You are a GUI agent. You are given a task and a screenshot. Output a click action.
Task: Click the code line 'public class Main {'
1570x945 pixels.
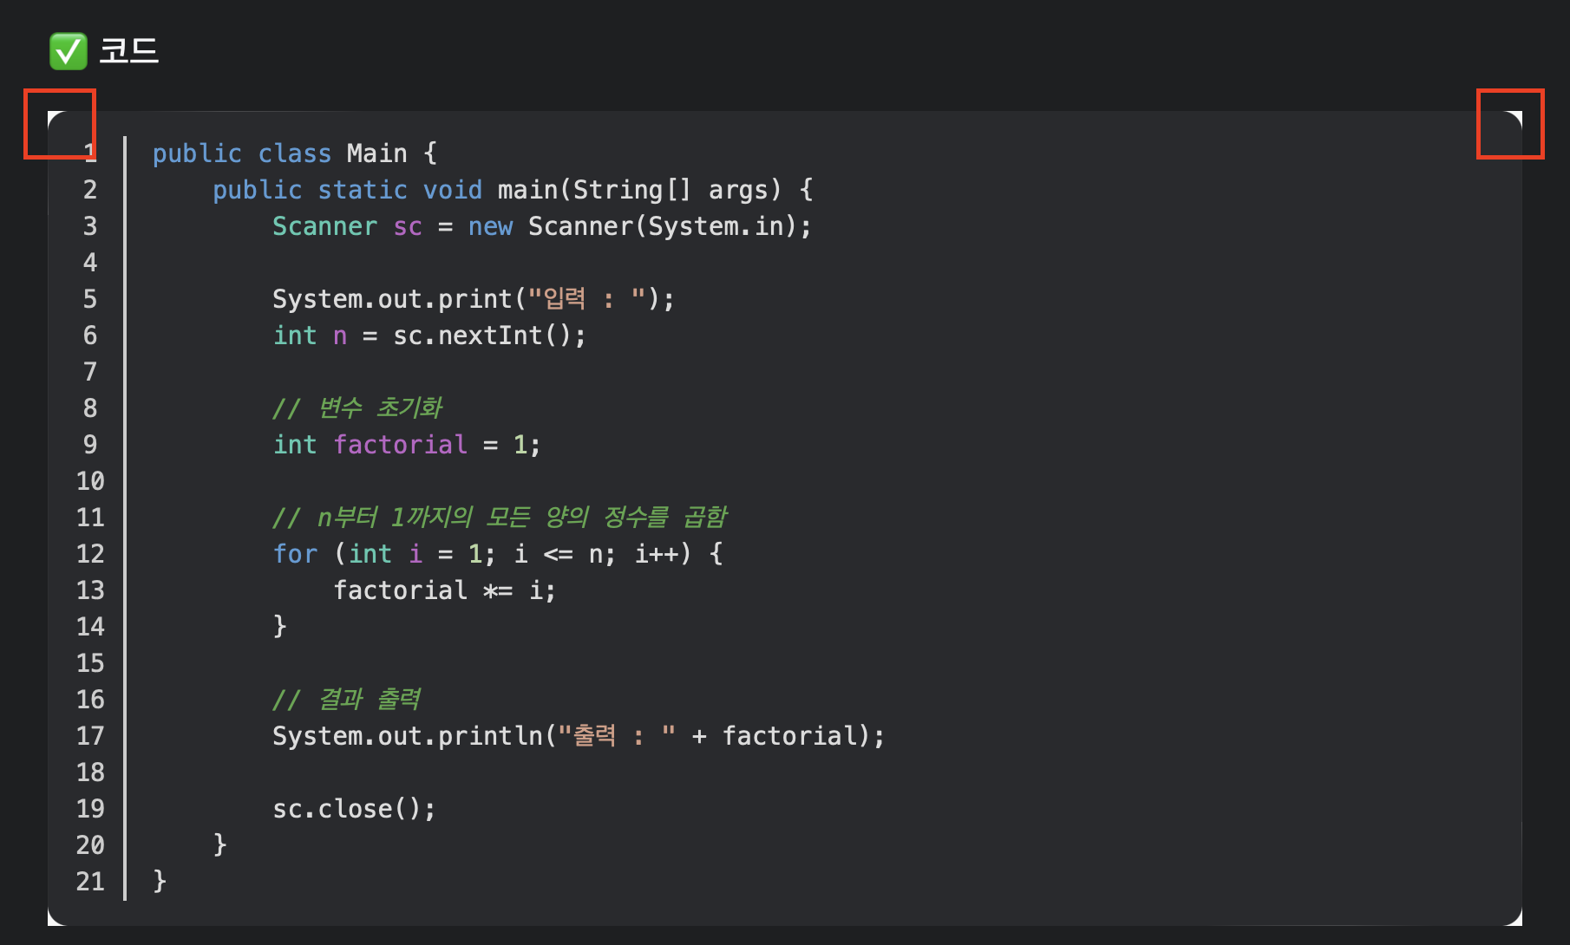[x=295, y=153]
